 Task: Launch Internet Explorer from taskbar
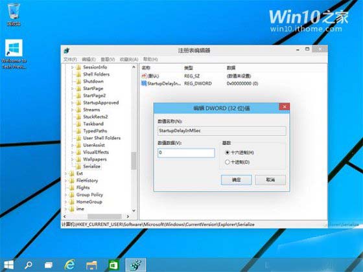pyautogui.click(x=70, y=265)
